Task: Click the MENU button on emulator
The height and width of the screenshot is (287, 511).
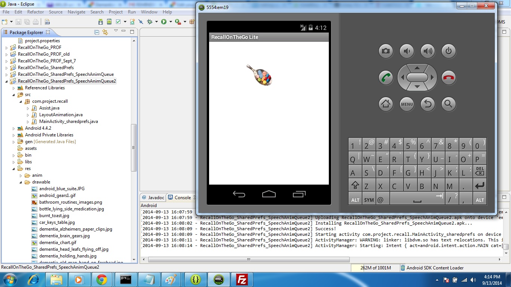Action: [407, 104]
